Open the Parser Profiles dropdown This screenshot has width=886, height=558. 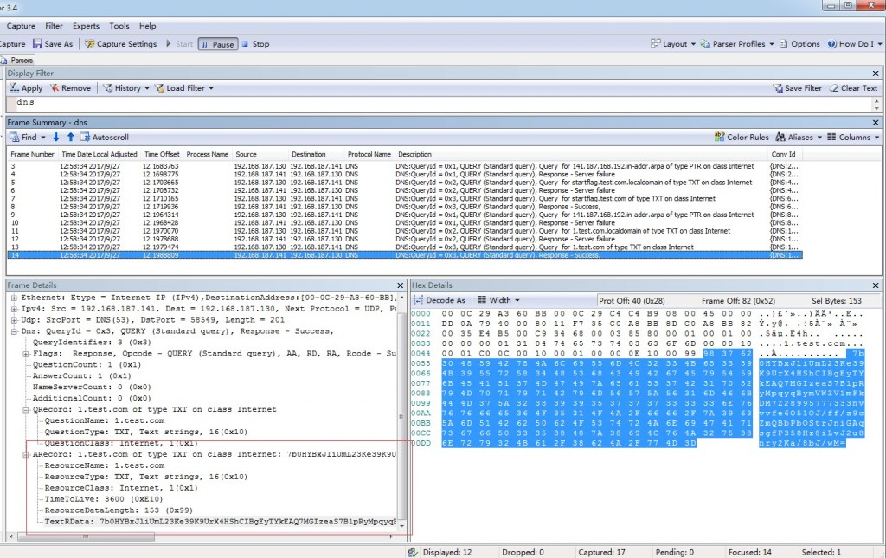click(737, 44)
